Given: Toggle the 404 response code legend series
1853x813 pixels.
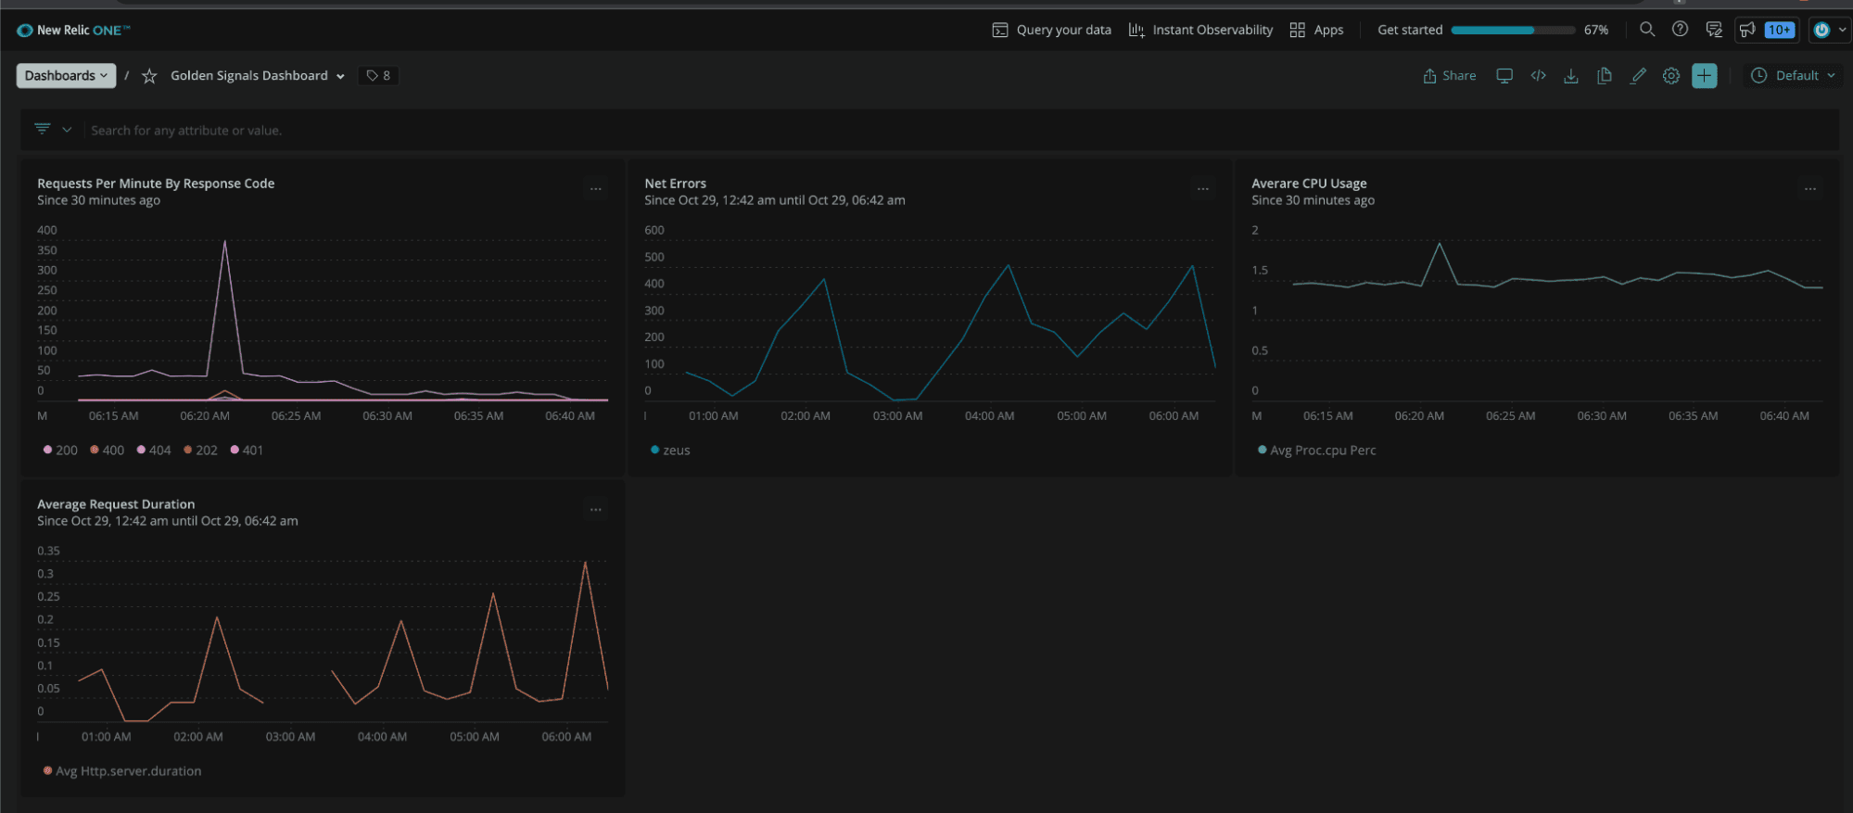Looking at the screenshot, I should pyautogui.click(x=154, y=451).
